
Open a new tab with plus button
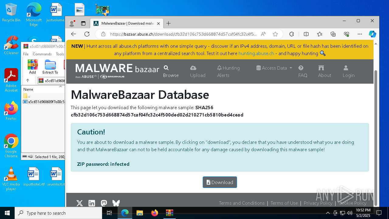pos(168,23)
